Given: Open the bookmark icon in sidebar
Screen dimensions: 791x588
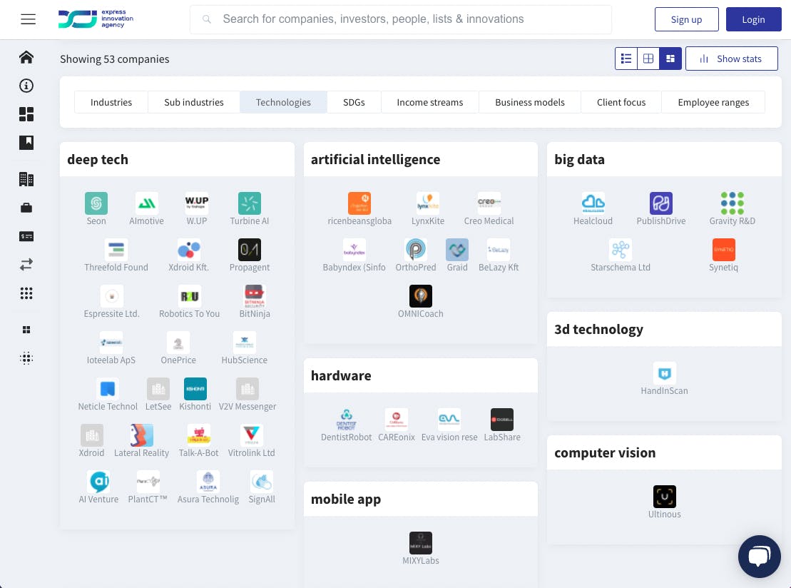Looking at the screenshot, I should pyautogui.click(x=26, y=143).
